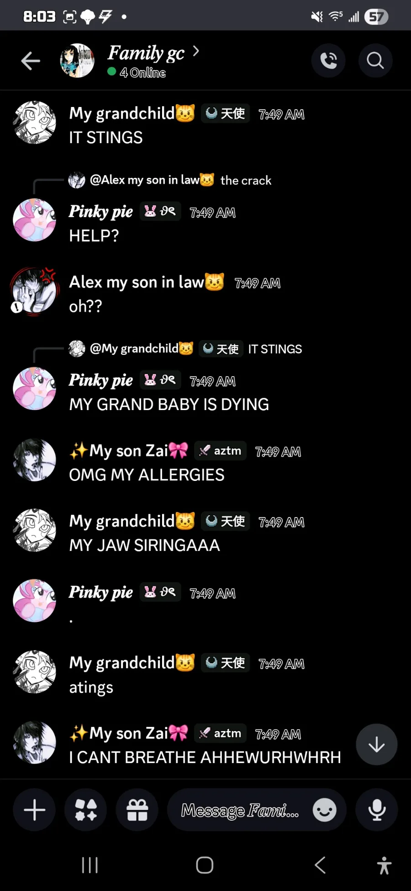Jump to replied message 'the crack'
The height and width of the screenshot is (891, 411).
[246, 181]
